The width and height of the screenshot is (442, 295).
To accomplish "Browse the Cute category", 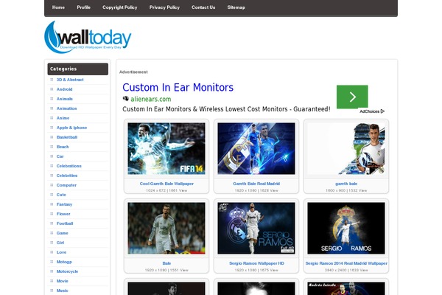I will click(61, 195).
